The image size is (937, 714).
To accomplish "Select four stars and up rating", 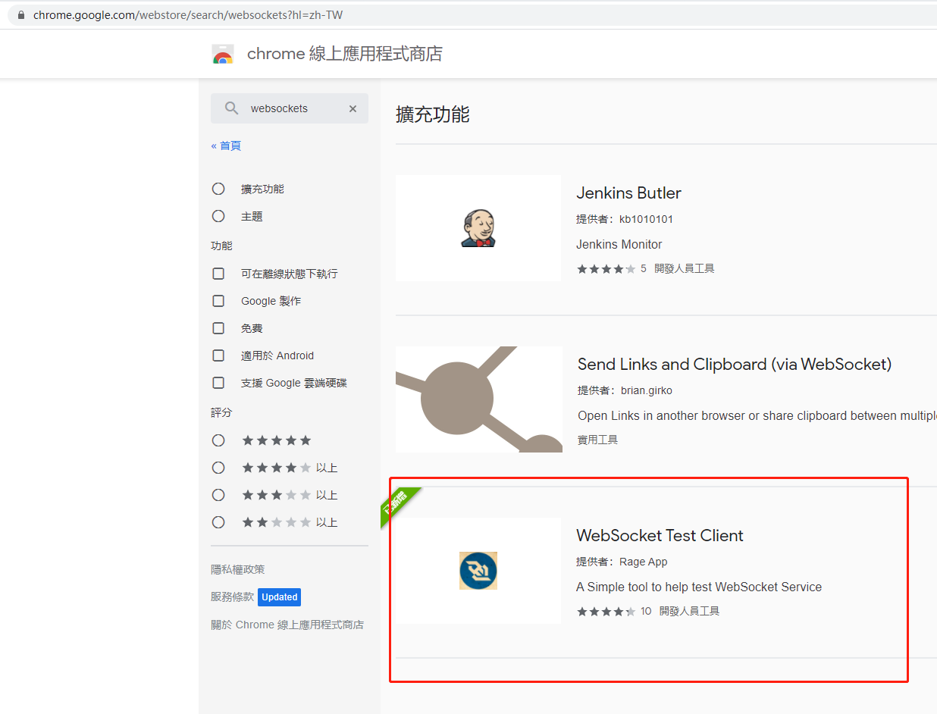I will [x=218, y=468].
